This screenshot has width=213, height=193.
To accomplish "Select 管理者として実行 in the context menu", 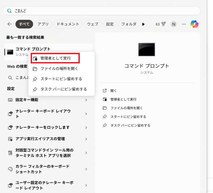I will pyautogui.click(x=55, y=58).
